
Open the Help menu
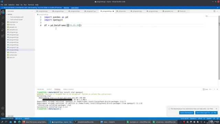(37, 5)
